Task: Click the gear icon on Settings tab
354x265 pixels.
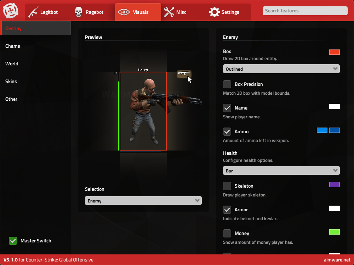Action: (214, 12)
